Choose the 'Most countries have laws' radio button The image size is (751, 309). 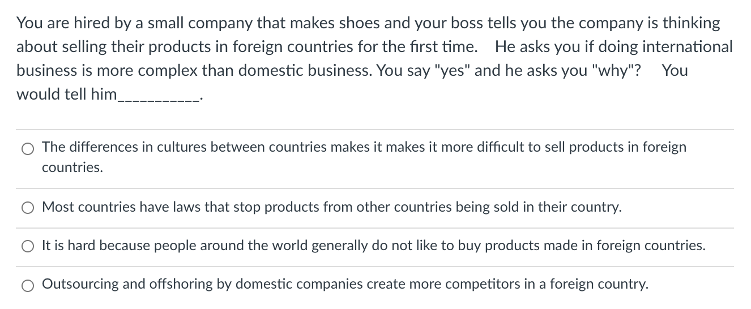[x=28, y=208]
